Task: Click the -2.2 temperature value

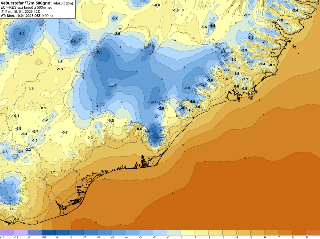Action: tap(28, 150)
